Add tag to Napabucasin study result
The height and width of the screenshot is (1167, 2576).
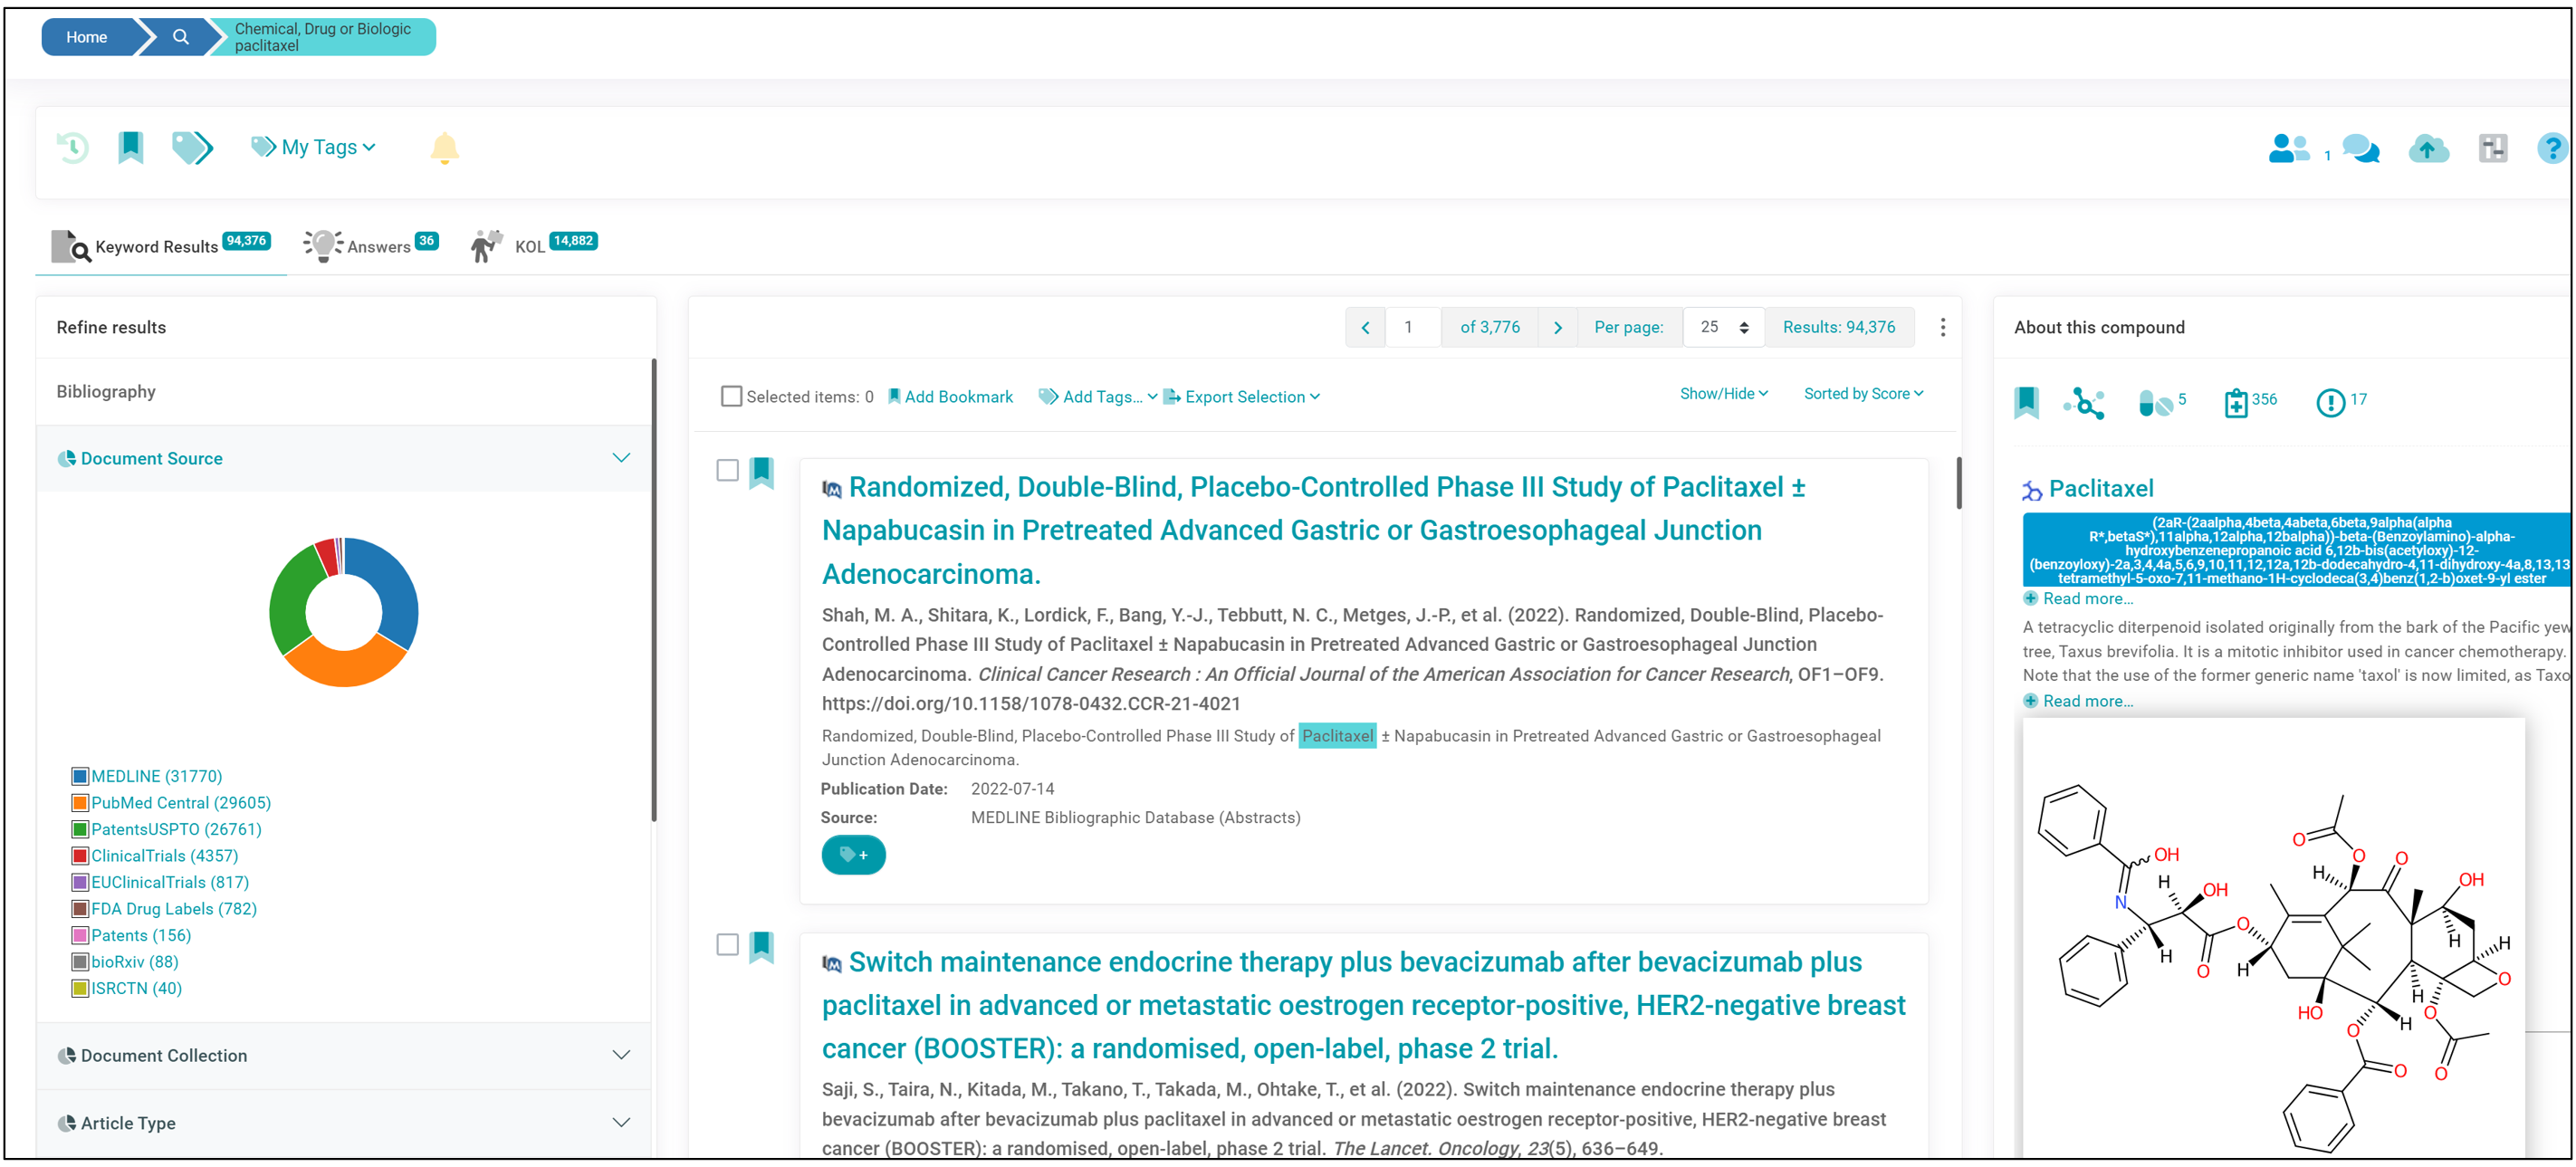tap(853, 855)
